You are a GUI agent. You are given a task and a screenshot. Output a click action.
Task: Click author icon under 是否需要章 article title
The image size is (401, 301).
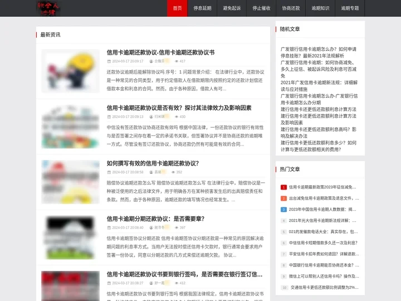pos(151,227)
